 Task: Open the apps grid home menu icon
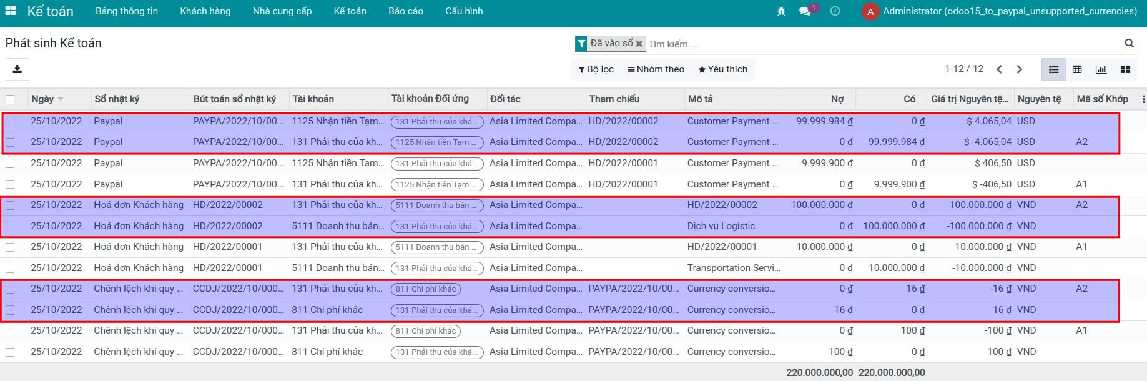[x=11, y=11]
